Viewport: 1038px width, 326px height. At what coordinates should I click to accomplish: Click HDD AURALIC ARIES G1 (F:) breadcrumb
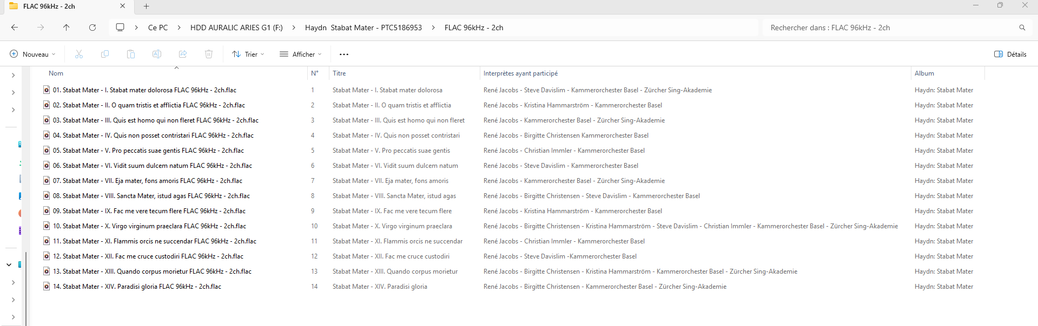tap(236, 28)
